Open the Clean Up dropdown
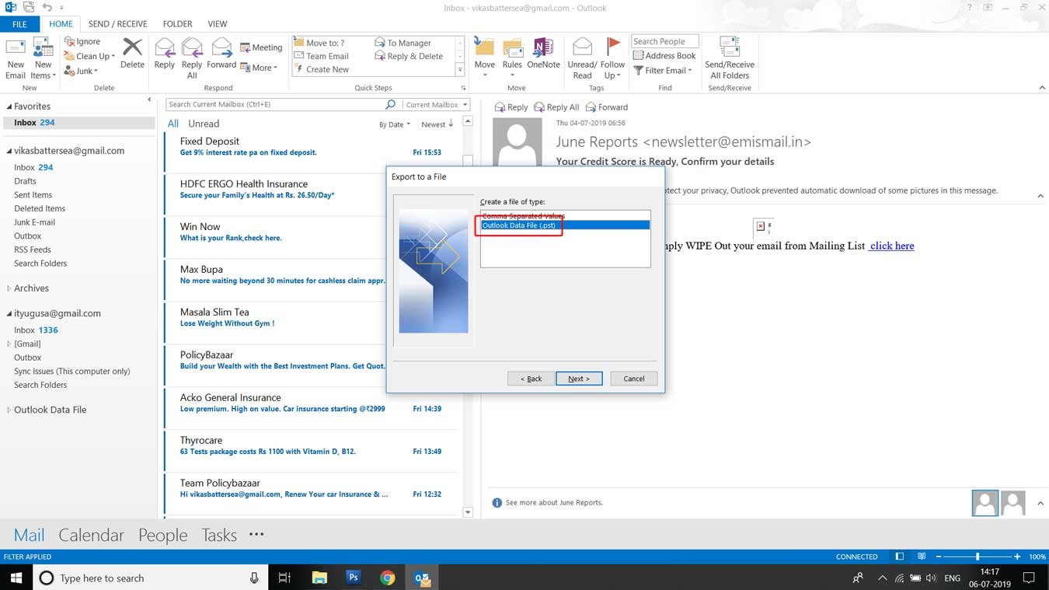Screen dimensions: 1049x590 click(x=89, y=56)
